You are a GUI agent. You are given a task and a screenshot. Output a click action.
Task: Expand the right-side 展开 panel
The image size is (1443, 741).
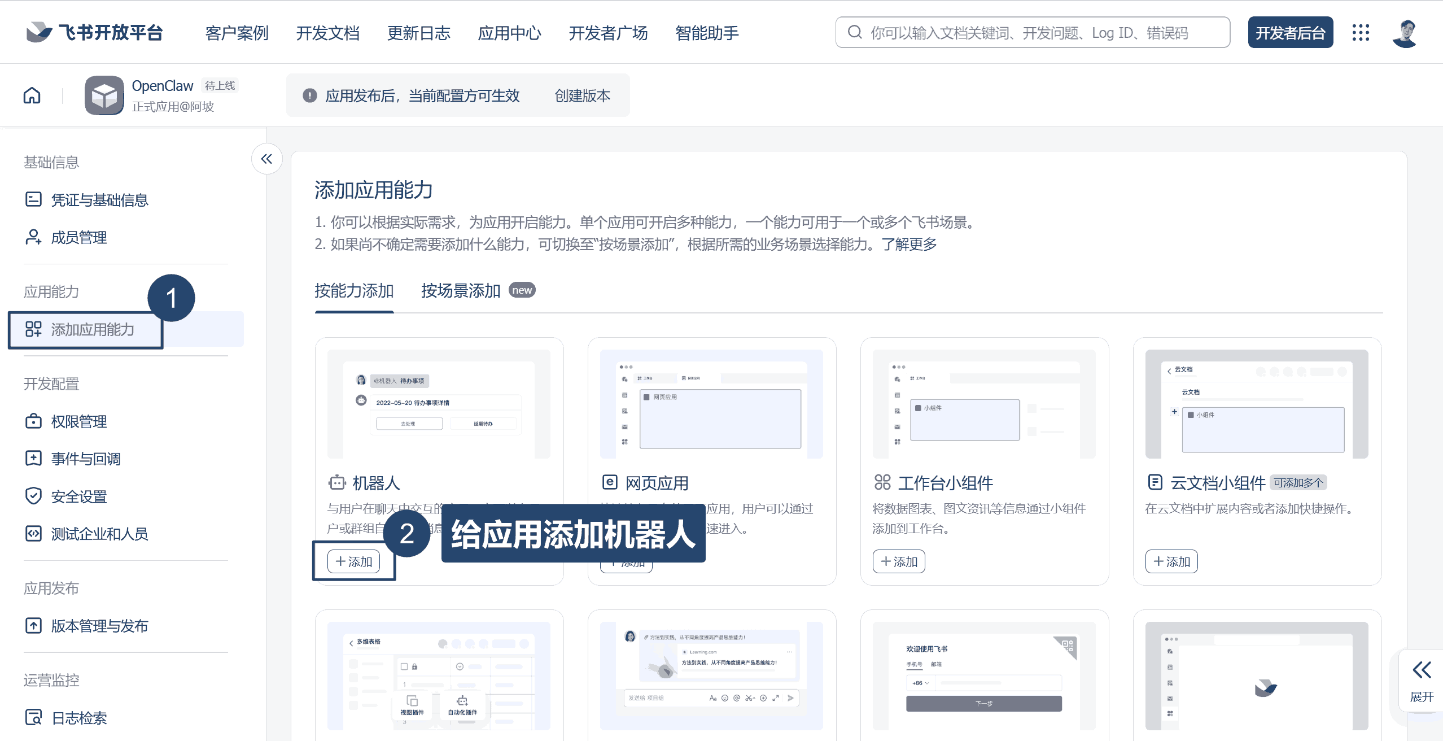(1422, 681)
